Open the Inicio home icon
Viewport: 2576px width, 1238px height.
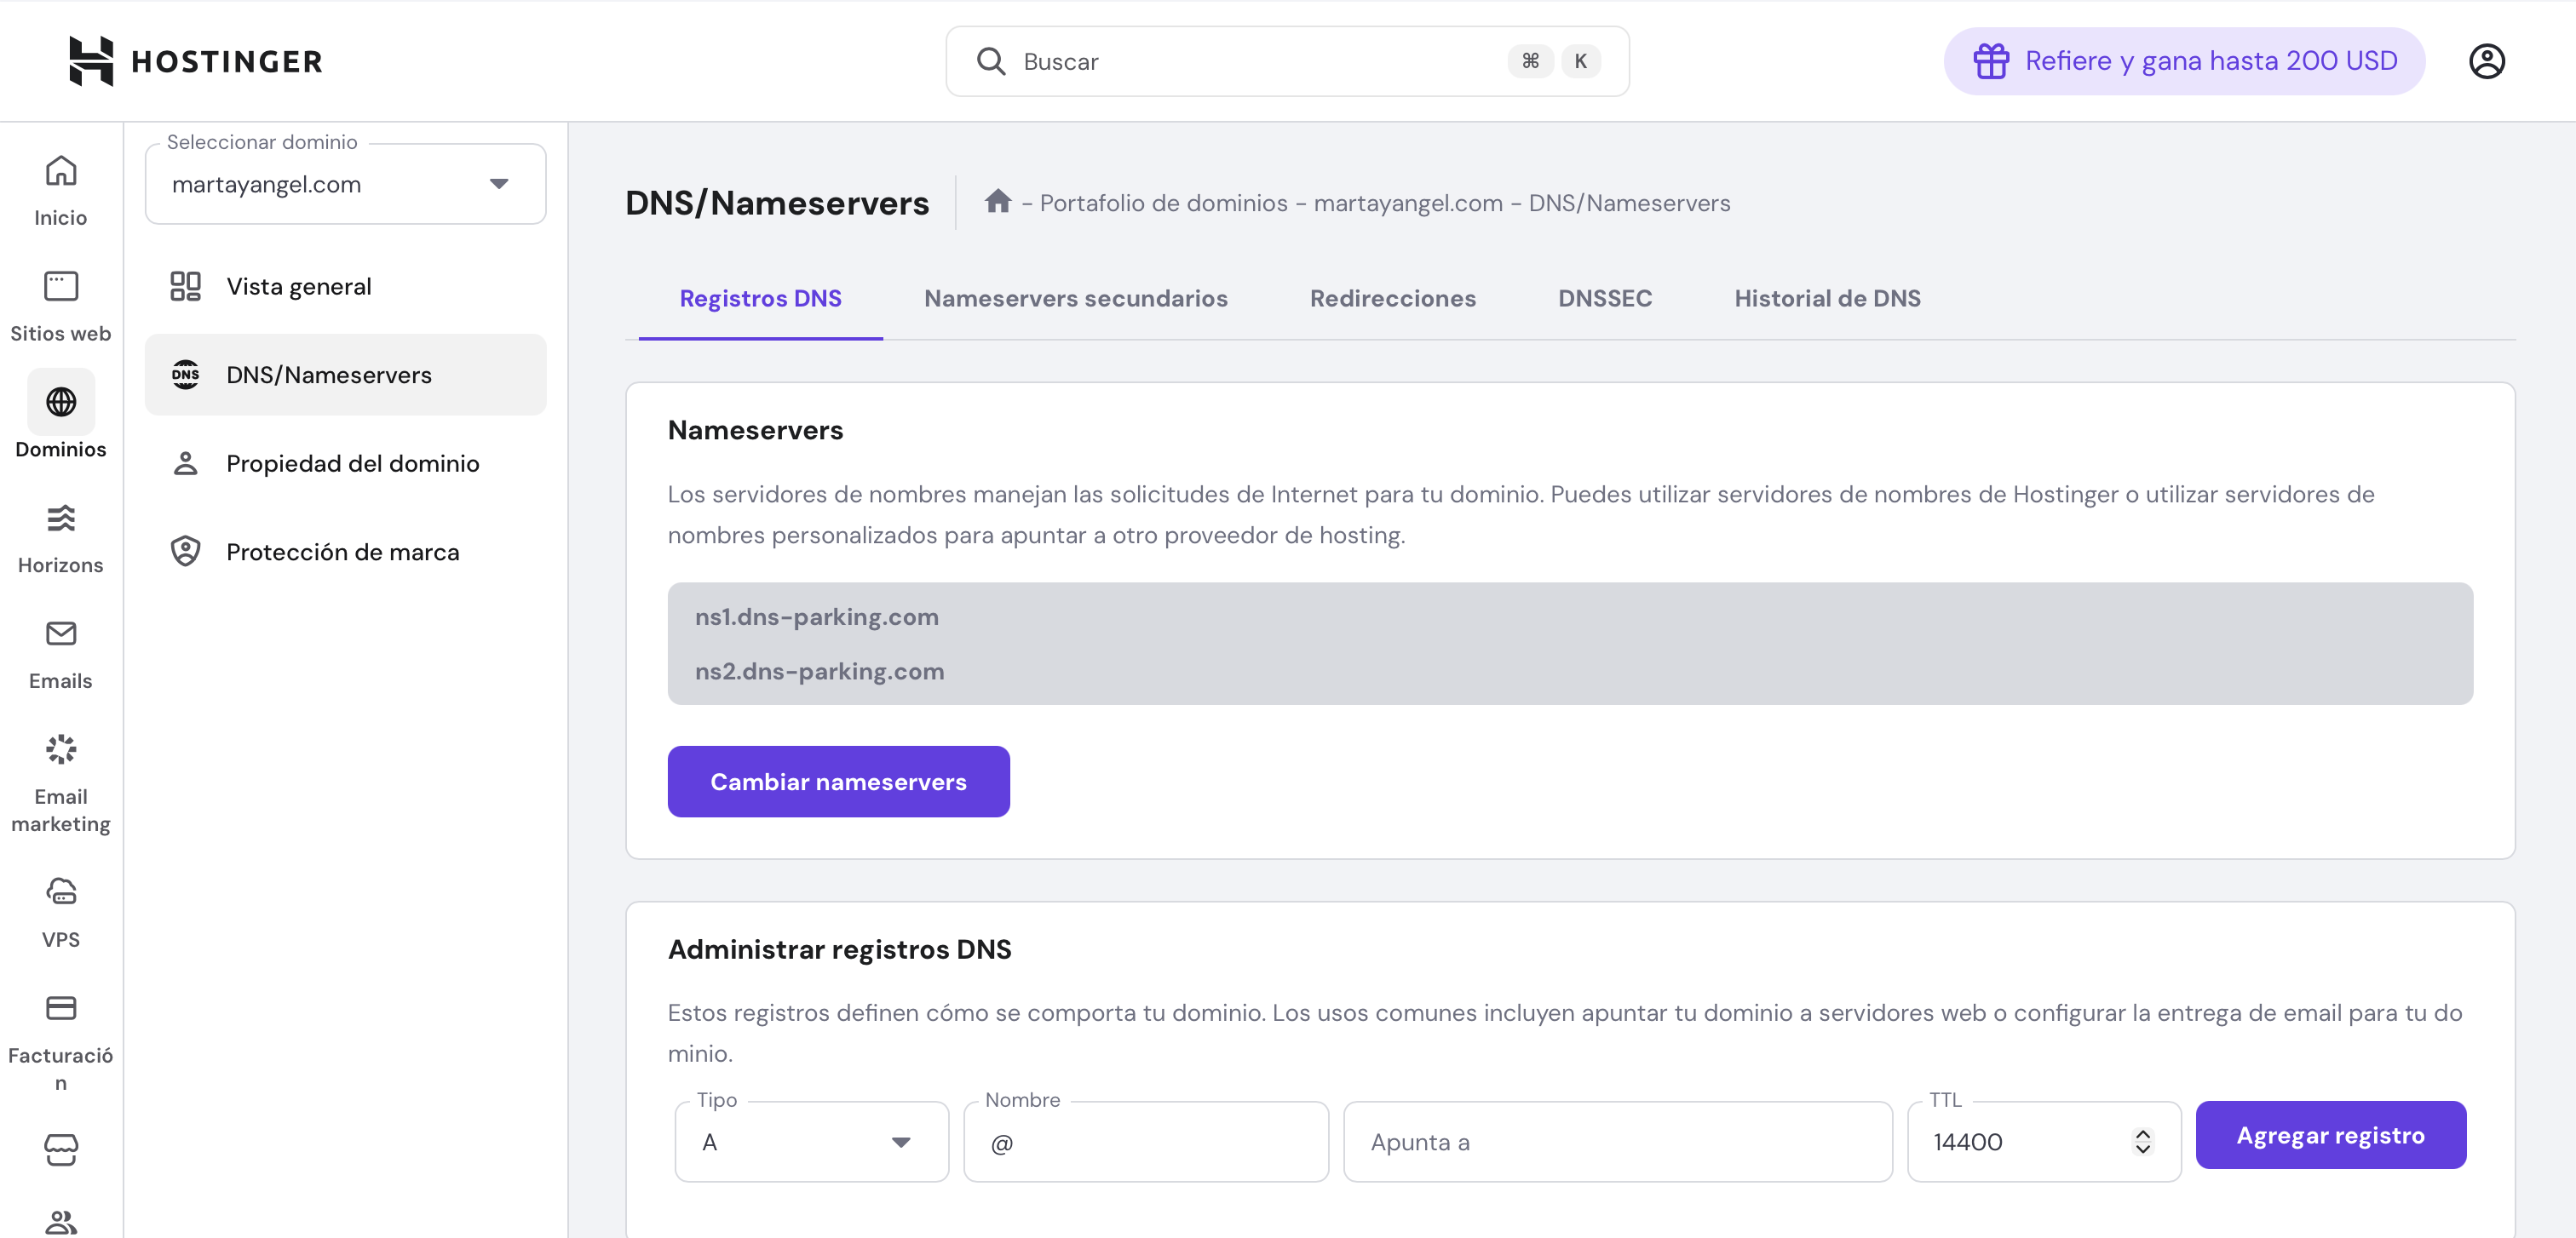[60, 172]
